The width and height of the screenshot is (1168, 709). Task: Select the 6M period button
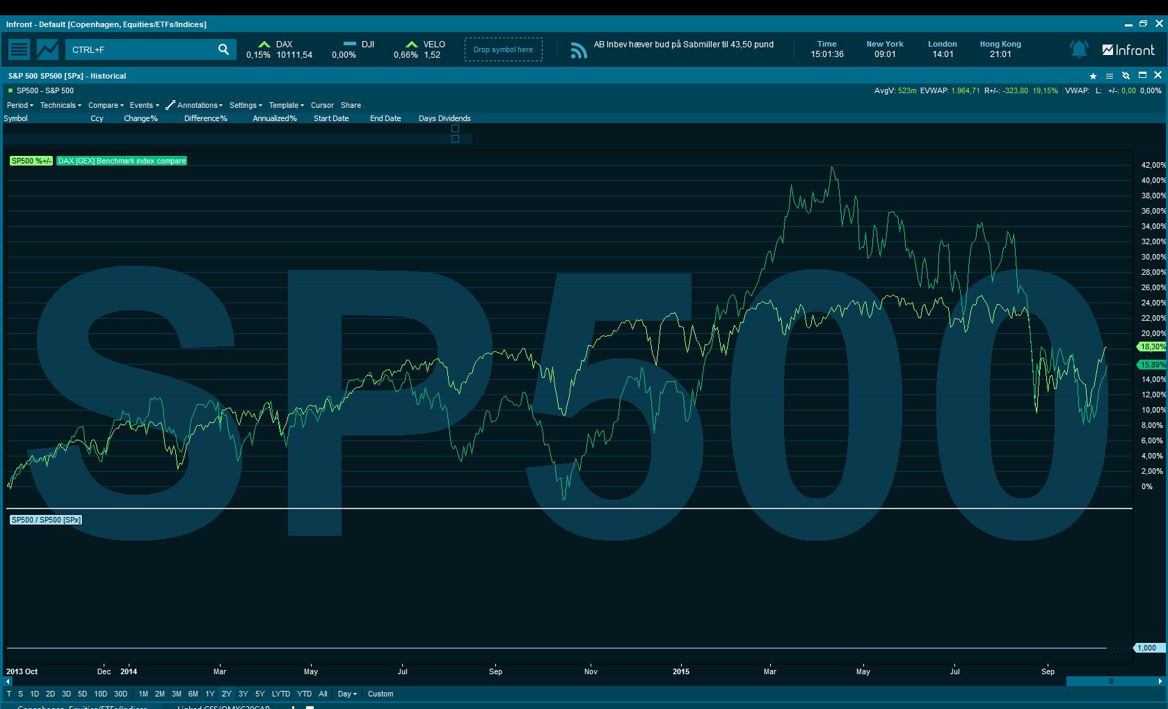(x=193, y=694)
